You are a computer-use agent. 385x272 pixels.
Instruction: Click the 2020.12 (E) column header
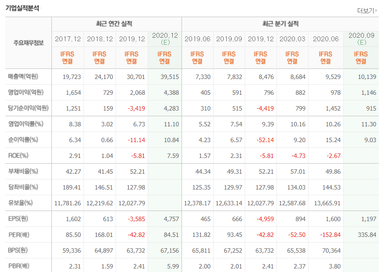pyautogui.click(x=165, y=39)
